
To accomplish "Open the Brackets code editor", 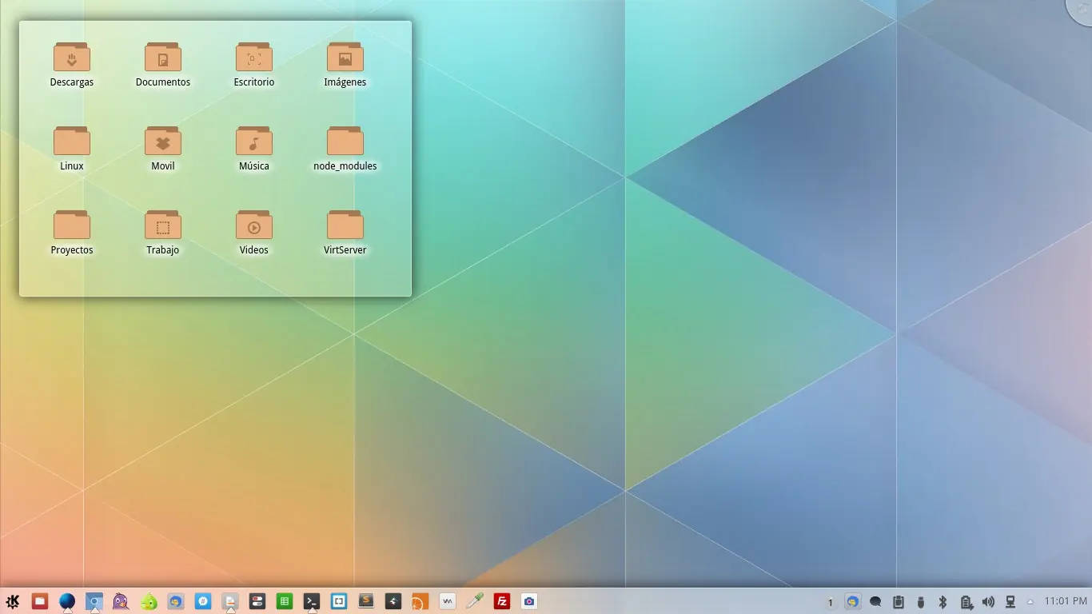I will click(x=339, y=601).
